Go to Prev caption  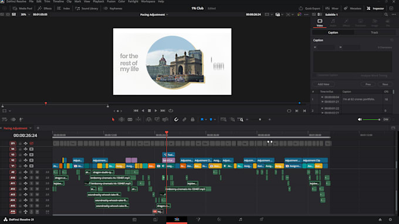(x=368, y=84)
